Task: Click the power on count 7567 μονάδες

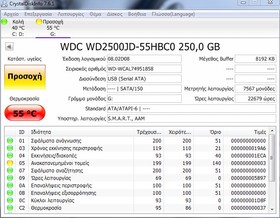Action: click(256, 89)
